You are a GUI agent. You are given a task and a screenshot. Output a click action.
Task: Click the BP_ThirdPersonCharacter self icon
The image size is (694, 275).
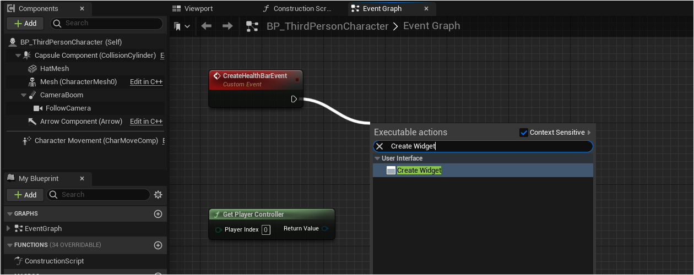click(13, 42)
